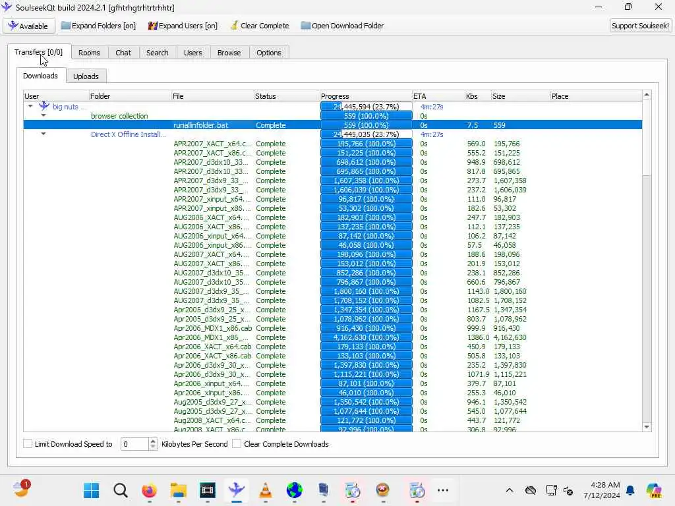The height and width of the screenshot is (506, 675).
Task: Sort by the Folder column header
Action: pyautogui.click(x=130, y=96)
